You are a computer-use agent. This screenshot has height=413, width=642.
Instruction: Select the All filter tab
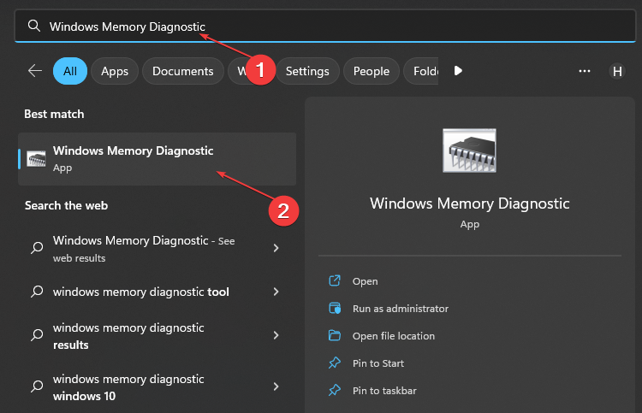click(70, 71)
